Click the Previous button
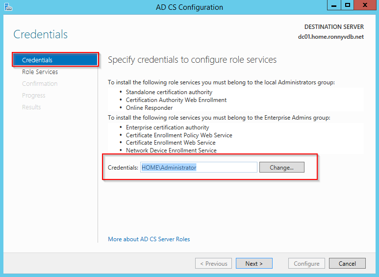The height and width of the screenshot is (277, 379). (x=213, y=264)
